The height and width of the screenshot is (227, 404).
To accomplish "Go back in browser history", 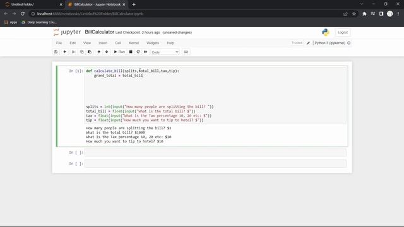I will point(6,14).
